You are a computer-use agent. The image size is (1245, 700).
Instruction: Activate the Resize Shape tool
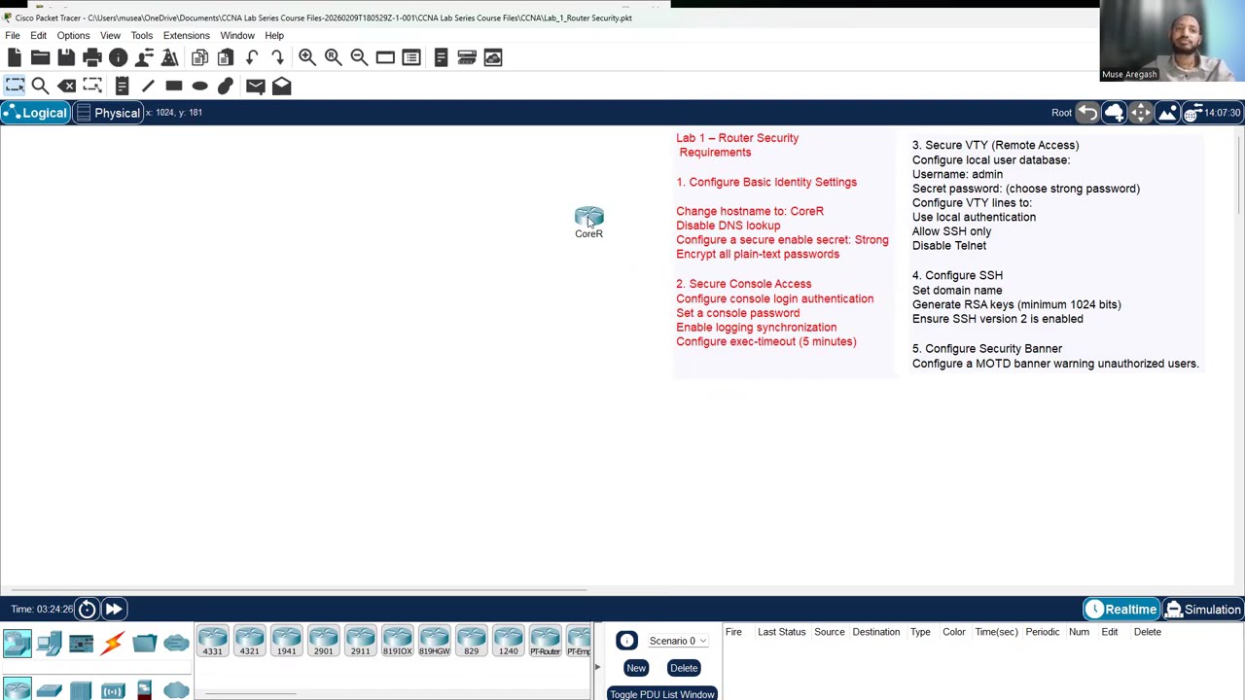(92, 86)
